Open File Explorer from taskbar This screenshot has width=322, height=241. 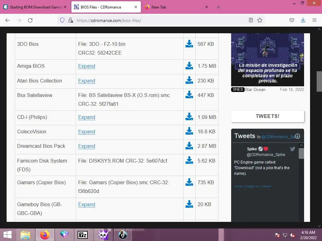point(25,235)
